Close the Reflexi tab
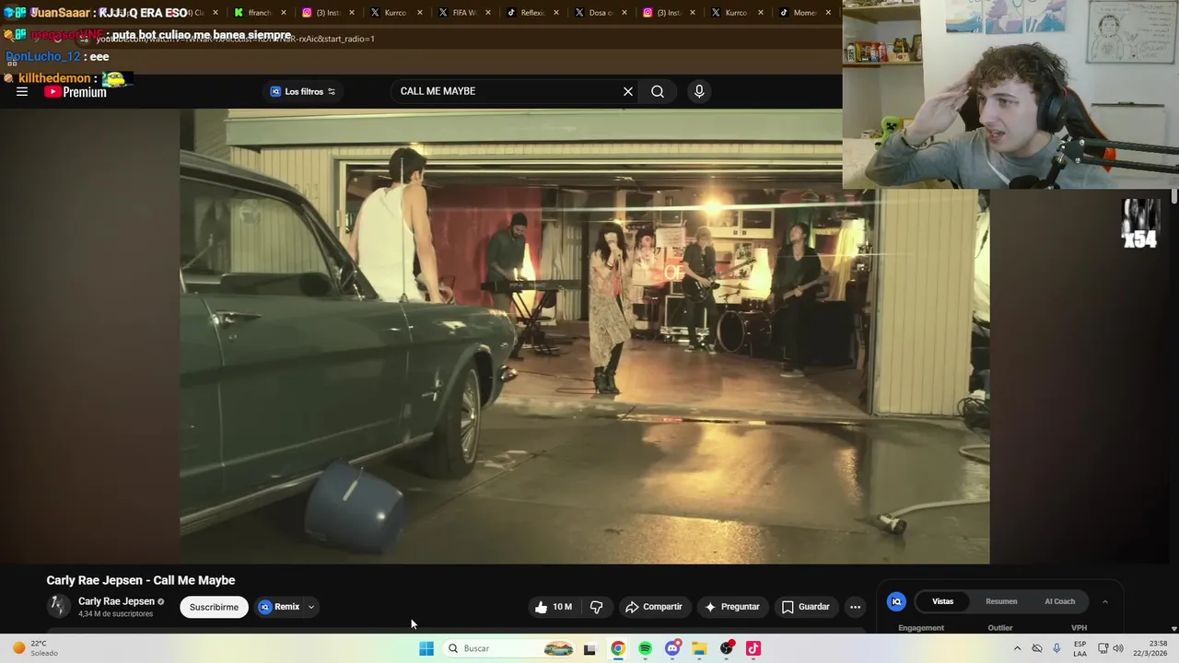The width and height of the screenshot is (1179, 663). (556, 13)
